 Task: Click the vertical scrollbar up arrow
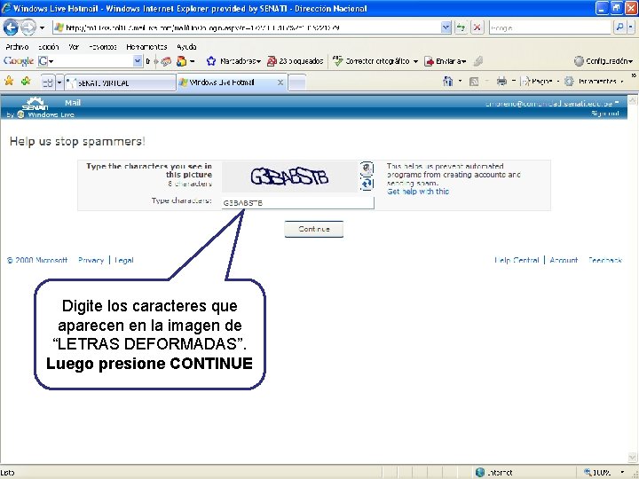(x=633, y=100)
